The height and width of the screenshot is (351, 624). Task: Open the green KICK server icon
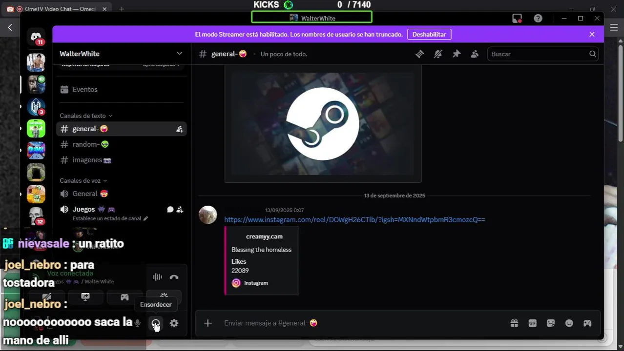tap(36, 128)
